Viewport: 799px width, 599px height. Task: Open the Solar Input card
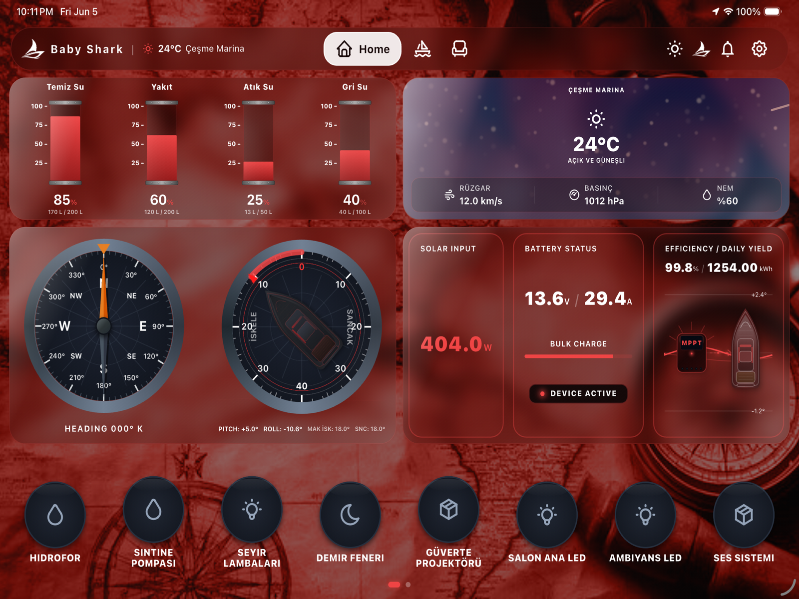click(456, 335)
